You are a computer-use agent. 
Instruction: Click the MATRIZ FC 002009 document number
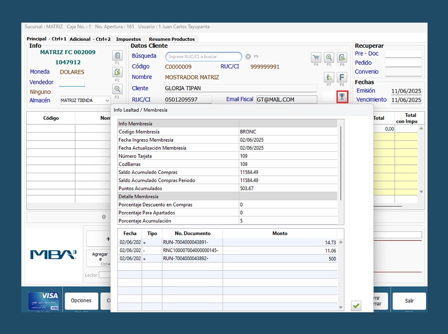click(x=68, y=52)
